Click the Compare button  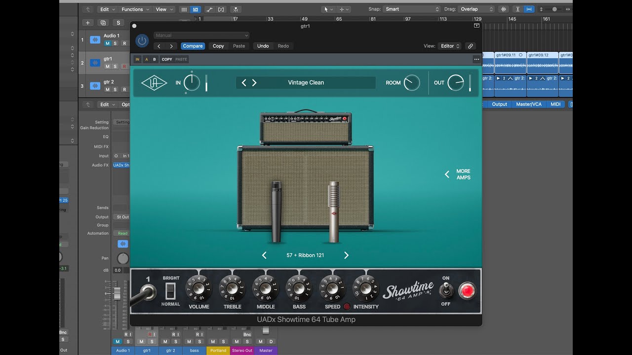[x=193, y=46]
